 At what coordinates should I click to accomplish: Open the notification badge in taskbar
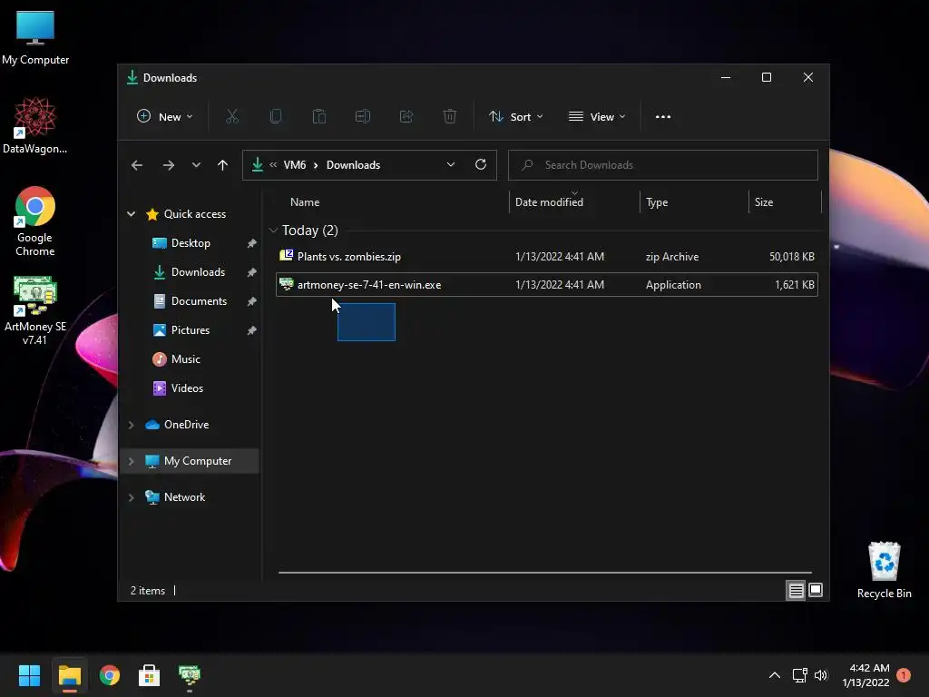pyautogui.click(x=904, y=675)
